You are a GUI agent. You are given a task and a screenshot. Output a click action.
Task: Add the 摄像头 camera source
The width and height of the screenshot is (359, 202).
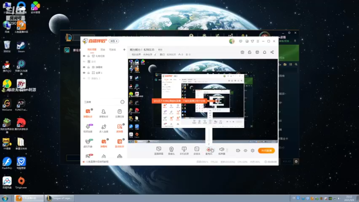point(171,151)
